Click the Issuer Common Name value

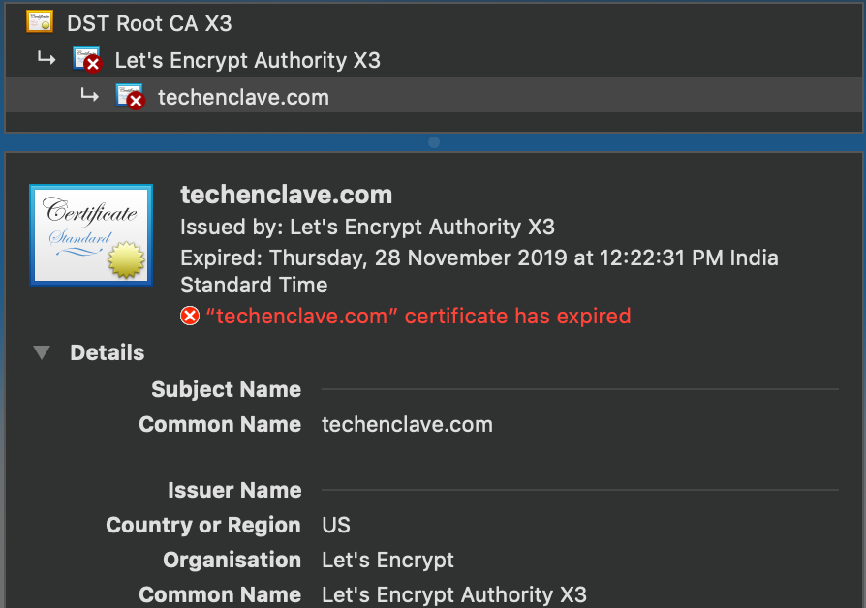click(x=454, y=594)
